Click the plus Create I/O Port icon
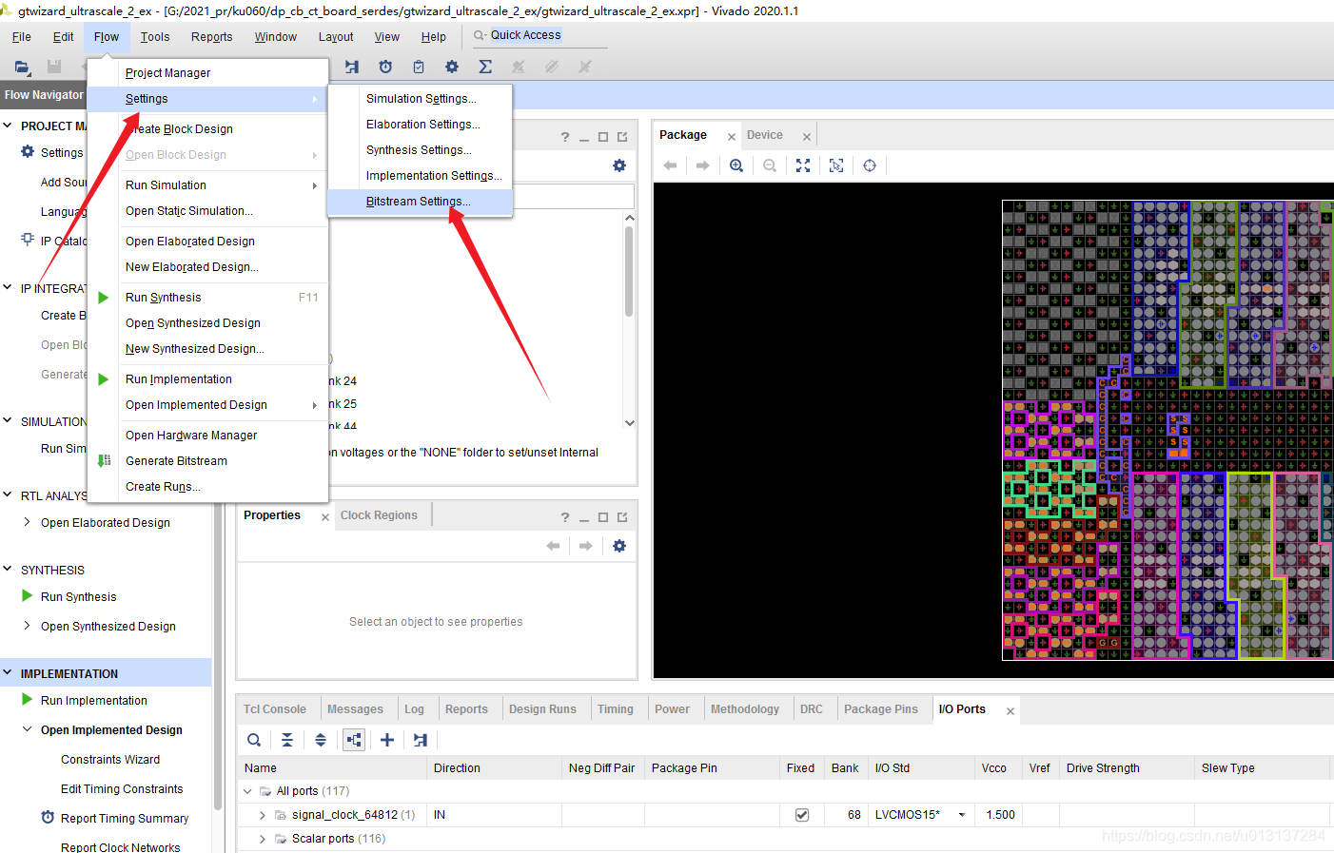The image size is (1334, 853). click(x=387, y=740)
